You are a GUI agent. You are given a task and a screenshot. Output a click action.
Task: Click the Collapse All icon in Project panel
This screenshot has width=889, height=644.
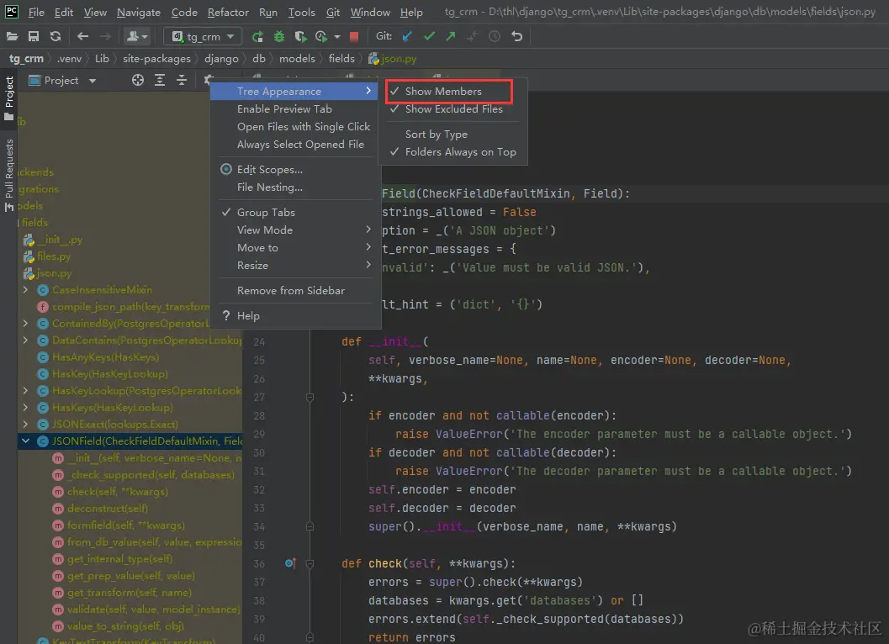[x=181, y=81]
